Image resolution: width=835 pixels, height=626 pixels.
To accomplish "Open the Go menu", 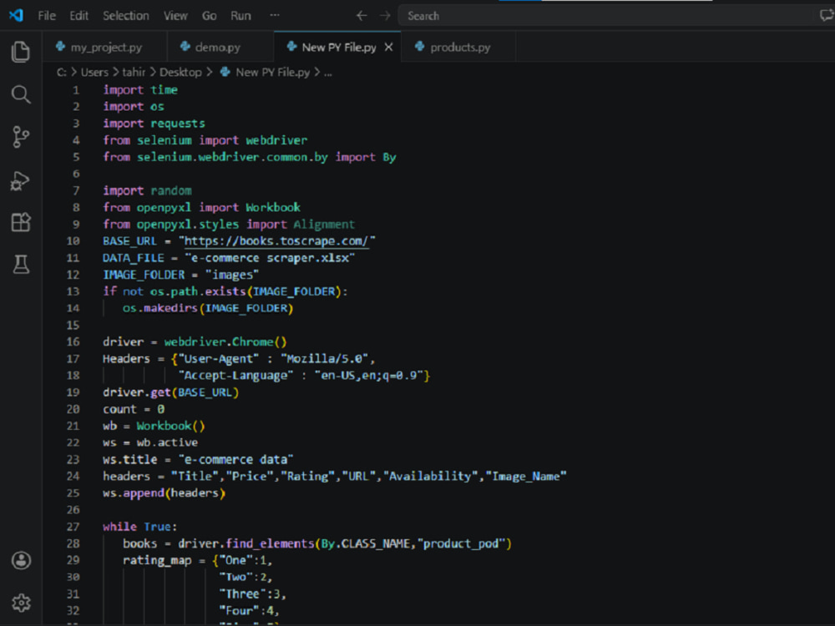I will pyautogui.click(x=209, y=16).
